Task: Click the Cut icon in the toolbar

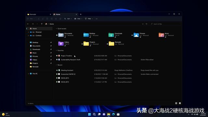Action: (39, 19)
